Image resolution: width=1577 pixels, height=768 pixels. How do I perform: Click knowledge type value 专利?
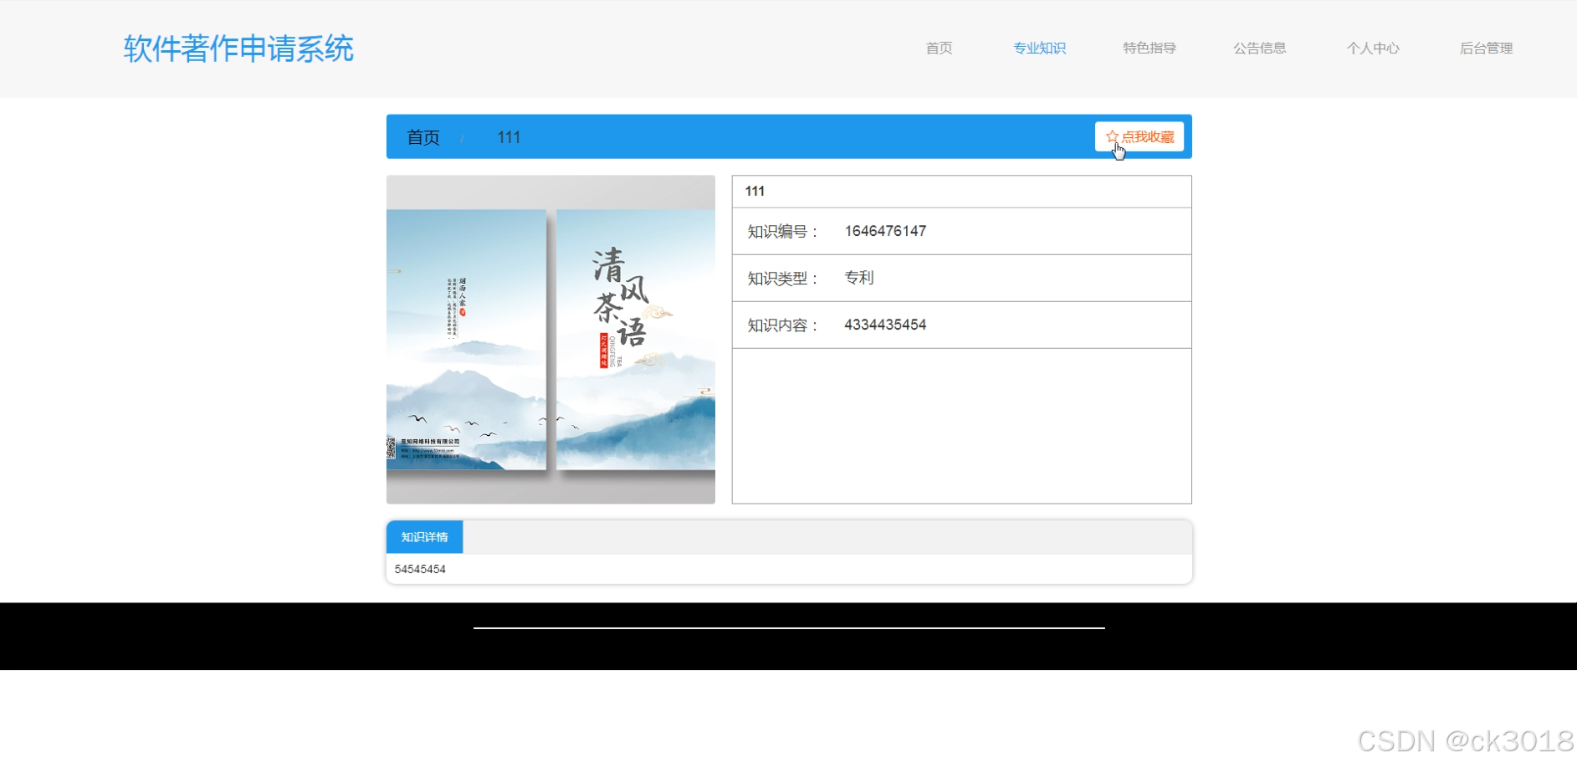859,278
